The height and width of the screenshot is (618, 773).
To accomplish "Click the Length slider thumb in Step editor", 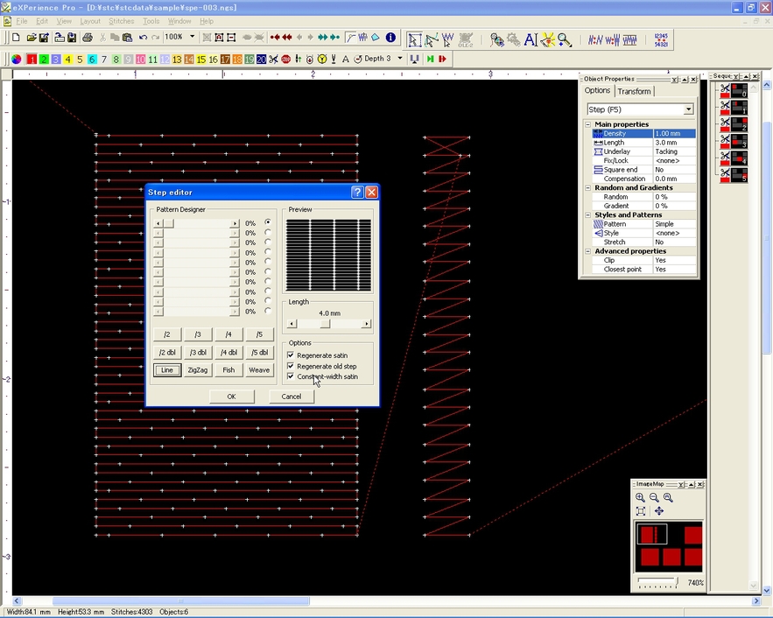I will tap(325, 324).
